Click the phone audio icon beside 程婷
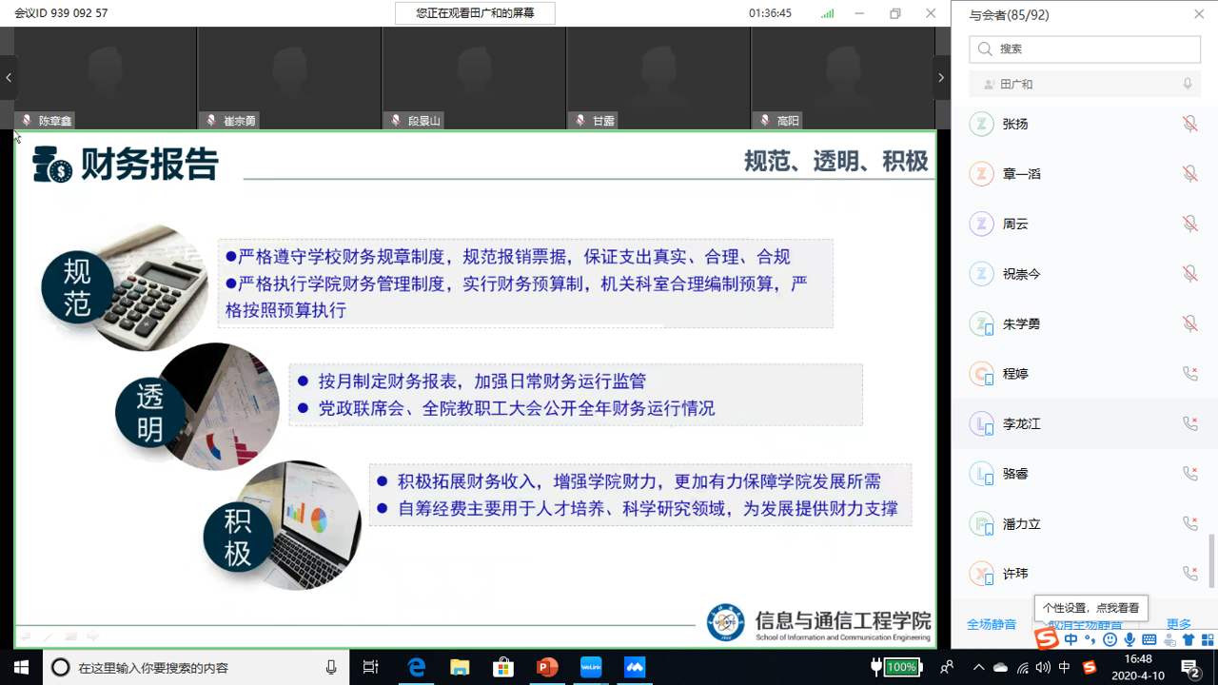The width and height of the screenshot is (1218, 685). tap(1189, 374)
